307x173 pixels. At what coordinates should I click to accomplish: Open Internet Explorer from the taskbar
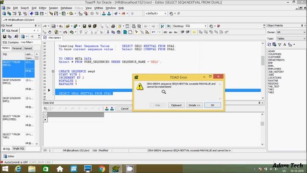point(18,169)
